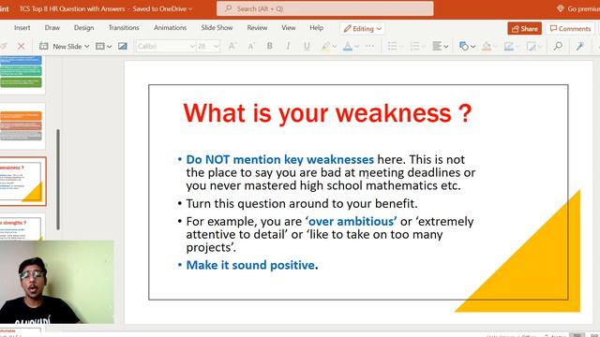Apply the shape fill color
Image resolution: width=600 pixels, height=337 pixels.
pyautogui.click(x=487, y=47)
